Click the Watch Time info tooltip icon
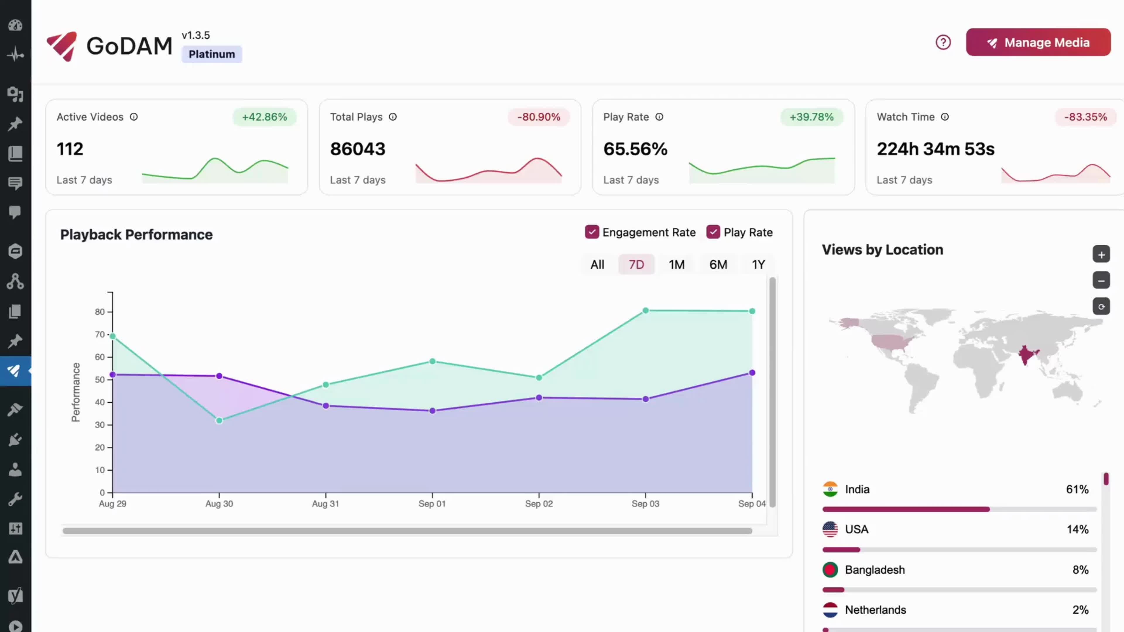 coord(945,117)
